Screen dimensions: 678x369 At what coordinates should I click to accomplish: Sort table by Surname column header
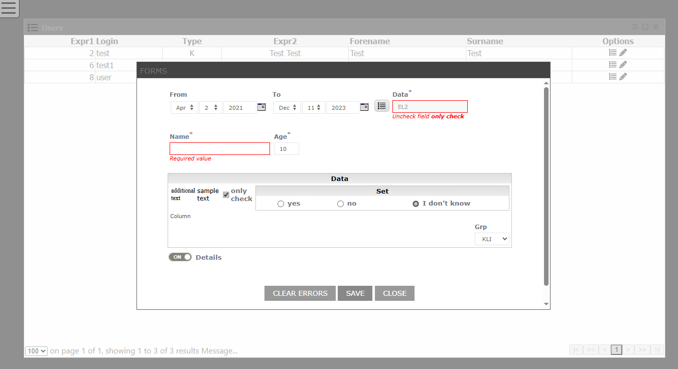tap(484, 41)
